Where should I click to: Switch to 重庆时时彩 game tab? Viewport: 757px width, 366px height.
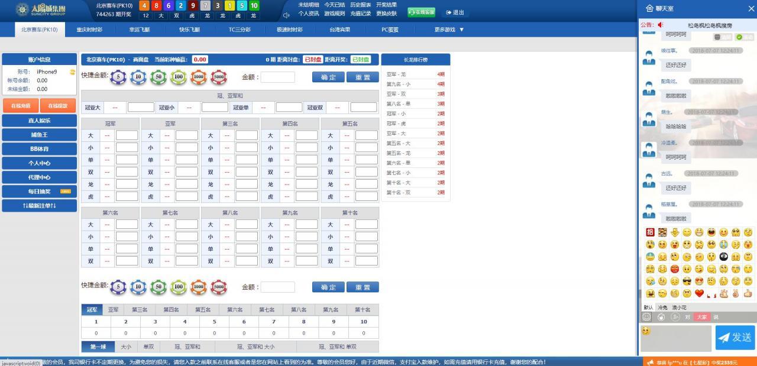point(89,30)
